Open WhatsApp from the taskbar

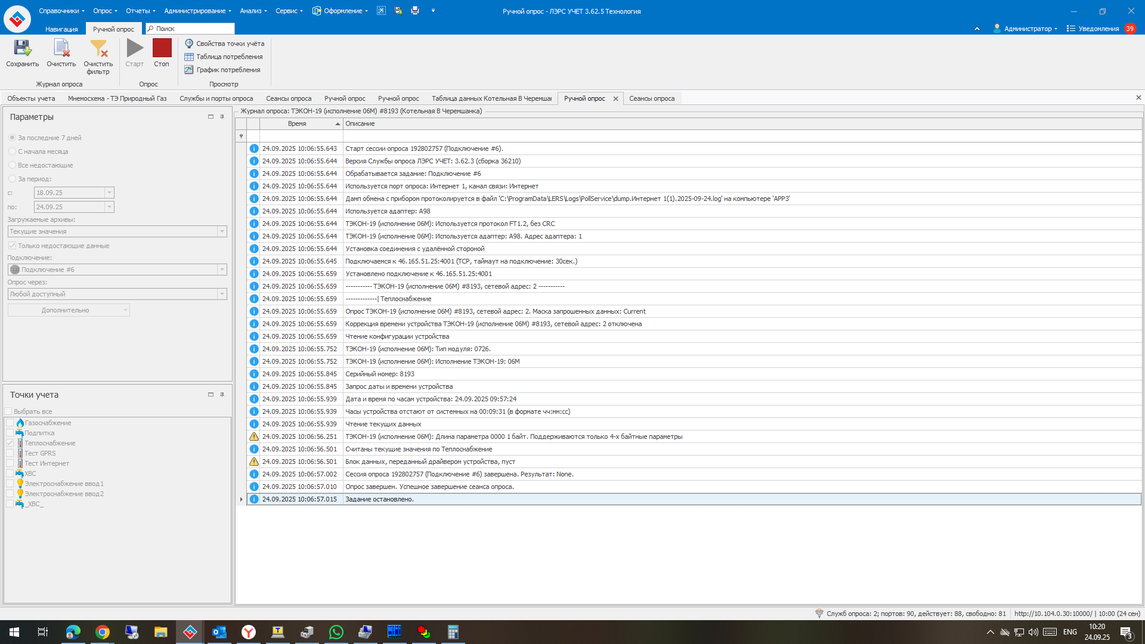pos(336,632)
